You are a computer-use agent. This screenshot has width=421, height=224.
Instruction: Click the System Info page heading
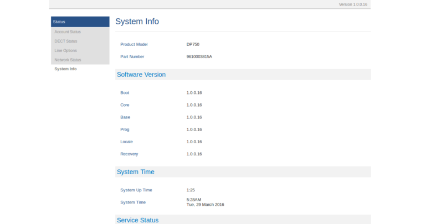coord(137,22)
